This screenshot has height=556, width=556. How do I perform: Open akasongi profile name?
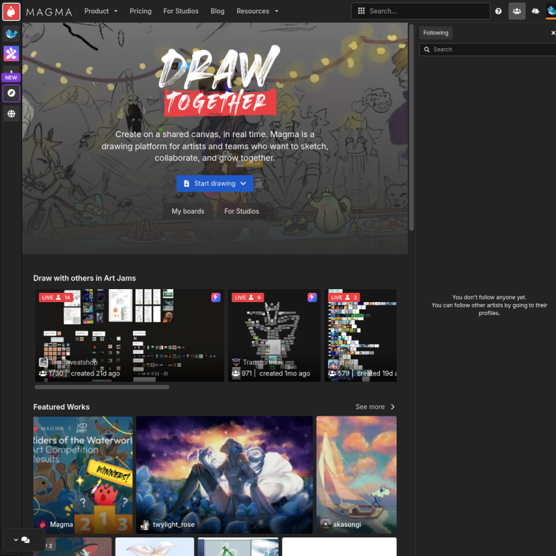[347, 524]
